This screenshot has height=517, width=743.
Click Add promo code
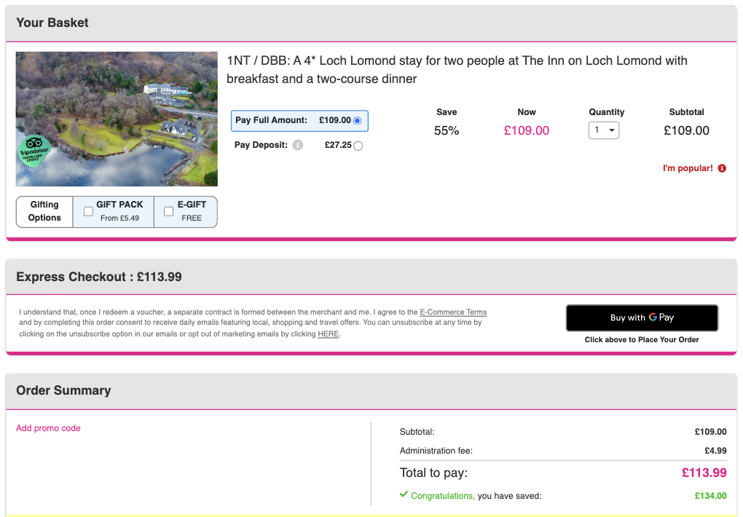tap(48, 428)
